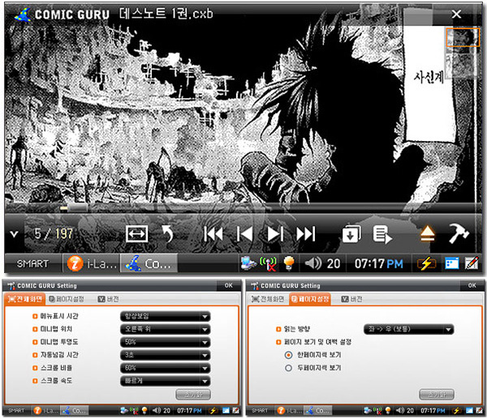
Task: Click the stacked-pages down-arrow icon
Action: tap(351, 234)
